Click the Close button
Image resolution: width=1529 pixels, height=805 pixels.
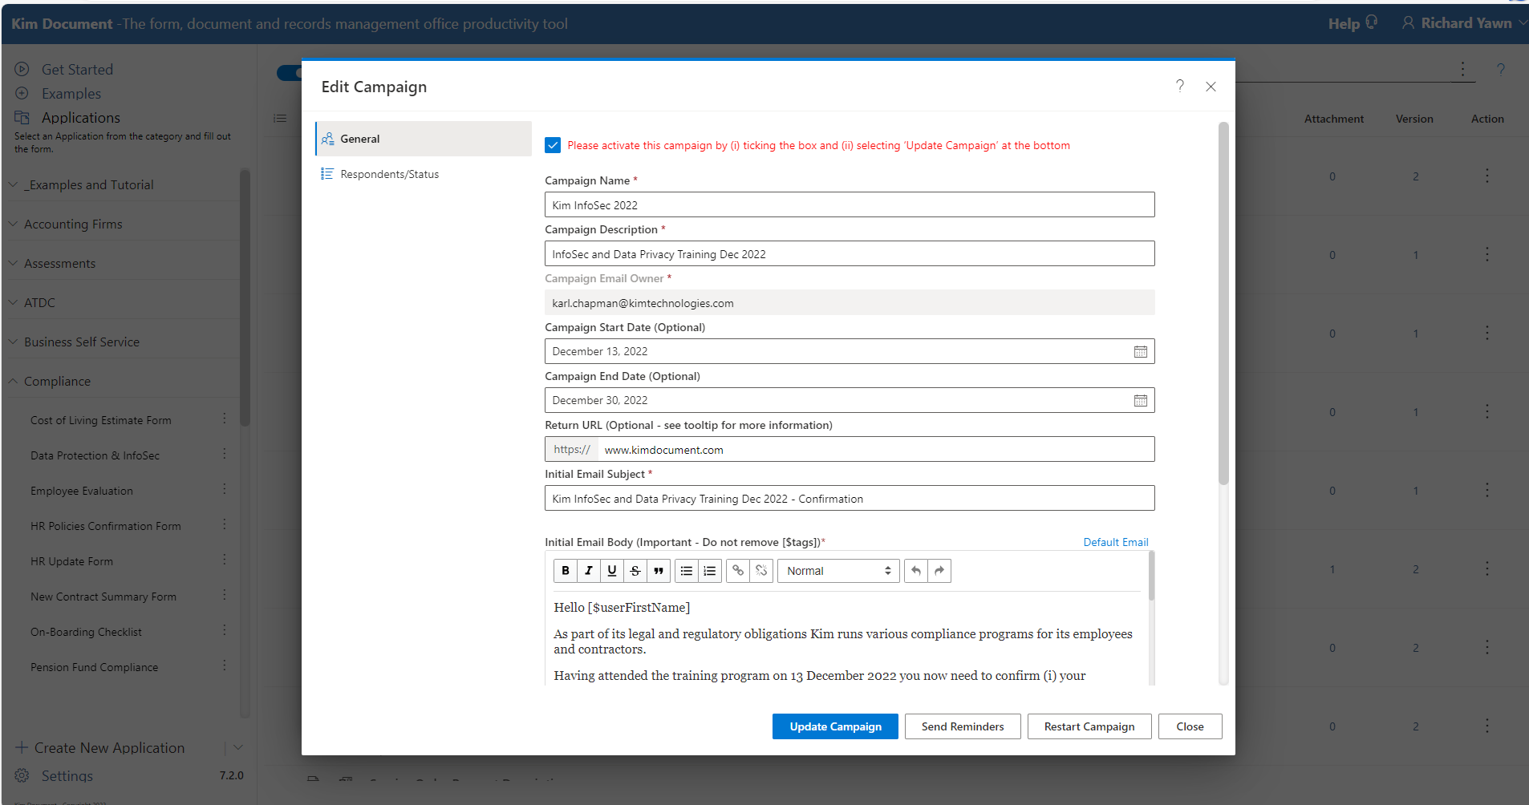click(x=1190, y=726)
